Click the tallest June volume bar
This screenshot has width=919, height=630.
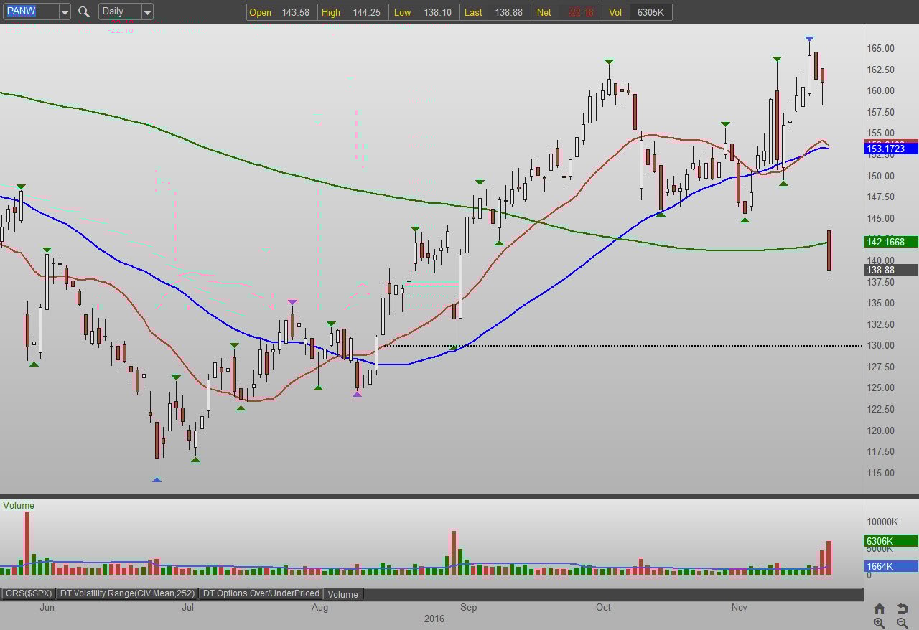pos(27,543)
